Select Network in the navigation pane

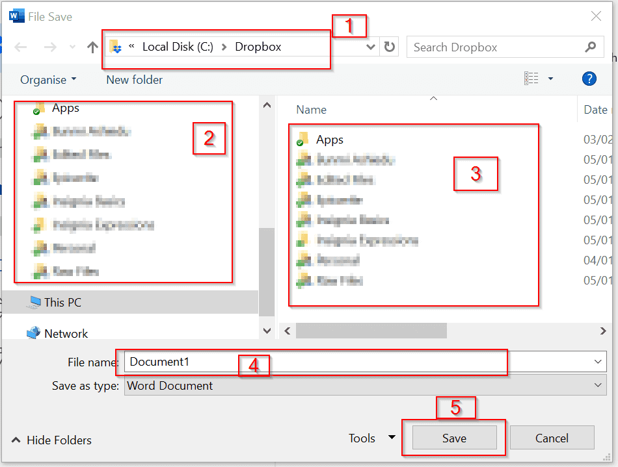tap(66, 333)
